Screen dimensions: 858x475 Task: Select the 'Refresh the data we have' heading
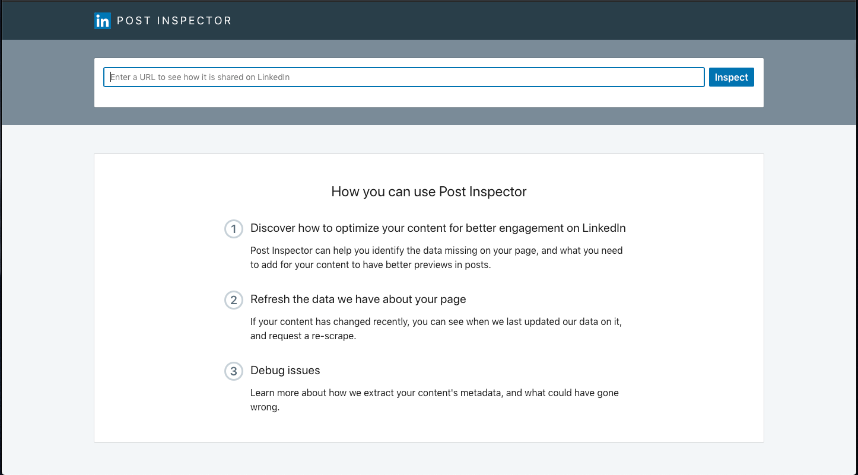click(358, 299)
